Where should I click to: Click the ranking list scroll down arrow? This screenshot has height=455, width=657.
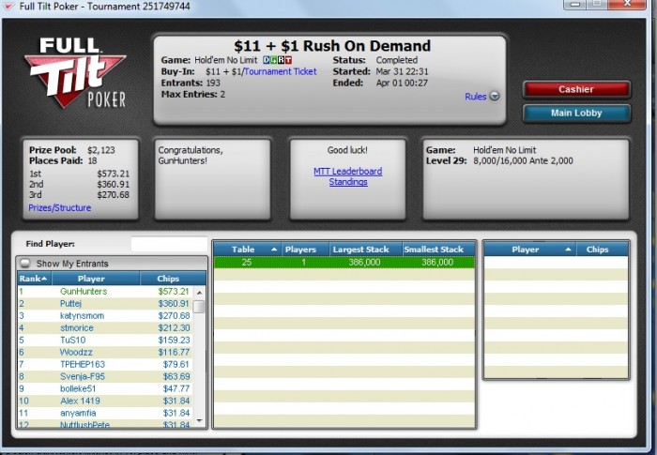pos(199,420)
